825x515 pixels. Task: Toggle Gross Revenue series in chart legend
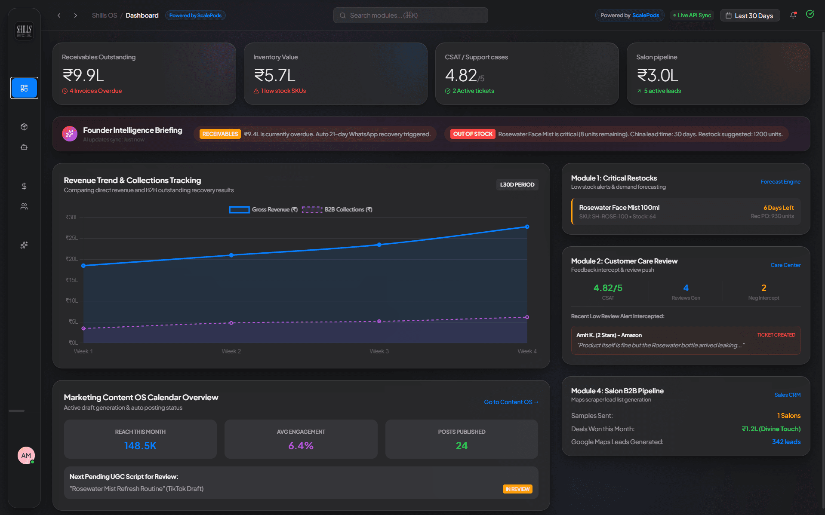click(x=263, y=210)
